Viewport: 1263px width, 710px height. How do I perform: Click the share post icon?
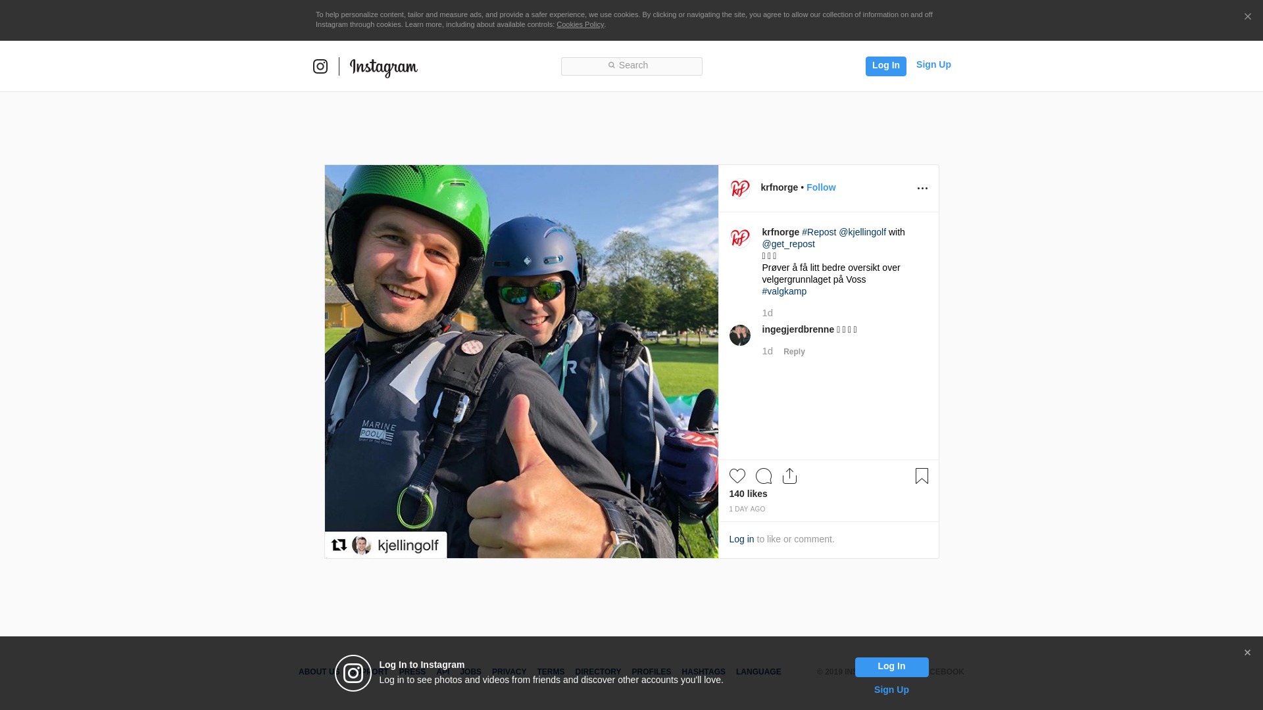(x=789, y=476)
